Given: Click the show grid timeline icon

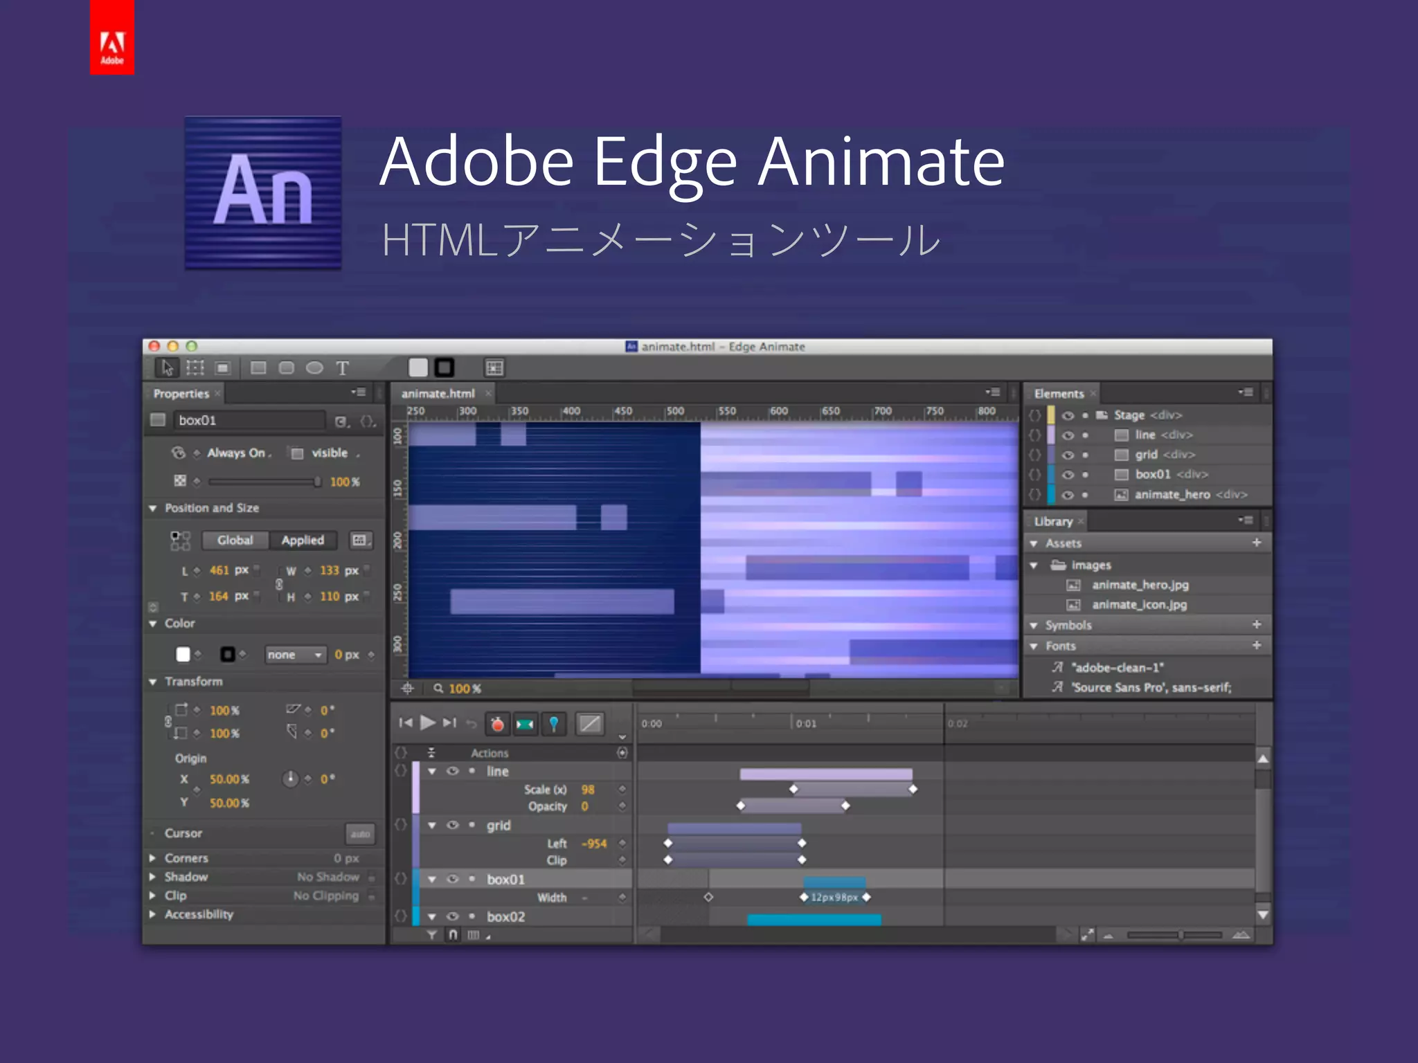Looking at the screenshot, I should 474,935.
